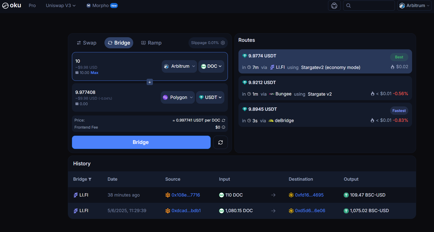Viewport: 434px width, 232px height.
Task: Open the slippage settings gear
Action: (x=223, y=43)
